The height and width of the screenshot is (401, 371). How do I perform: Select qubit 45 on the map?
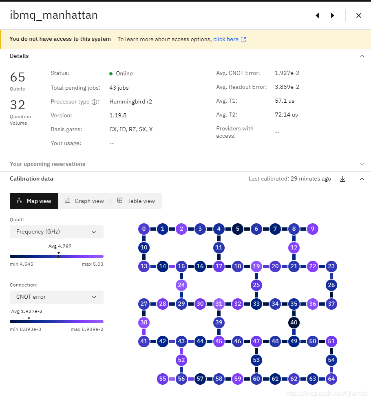[219, 342]
